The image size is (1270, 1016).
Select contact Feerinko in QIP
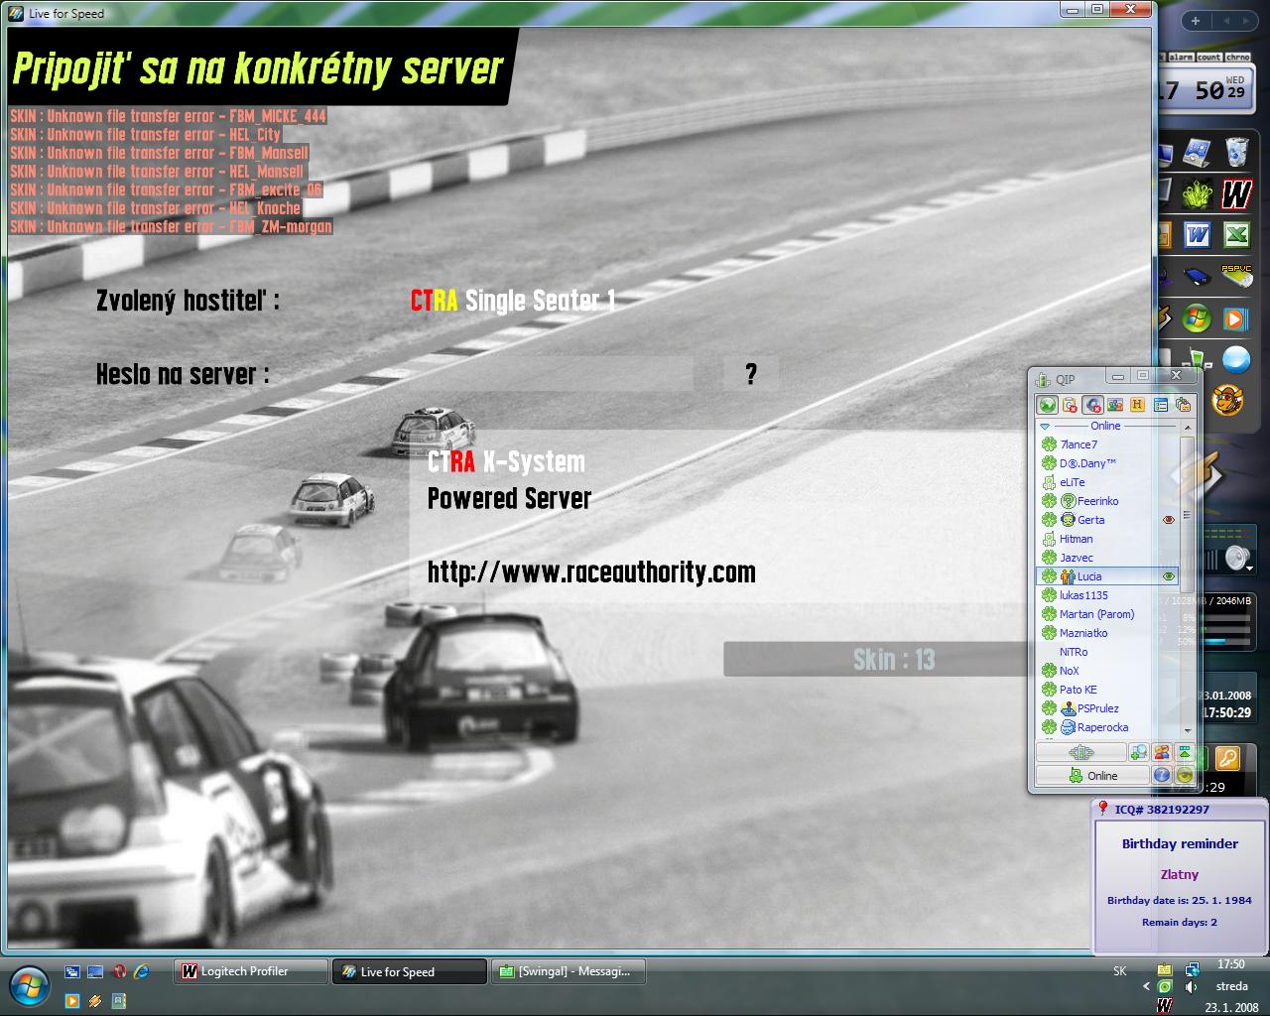point(1107,501)
